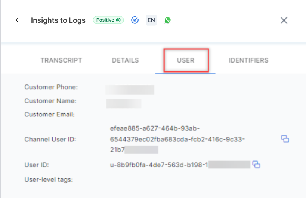Open the Details tab

tap(125, 60)
